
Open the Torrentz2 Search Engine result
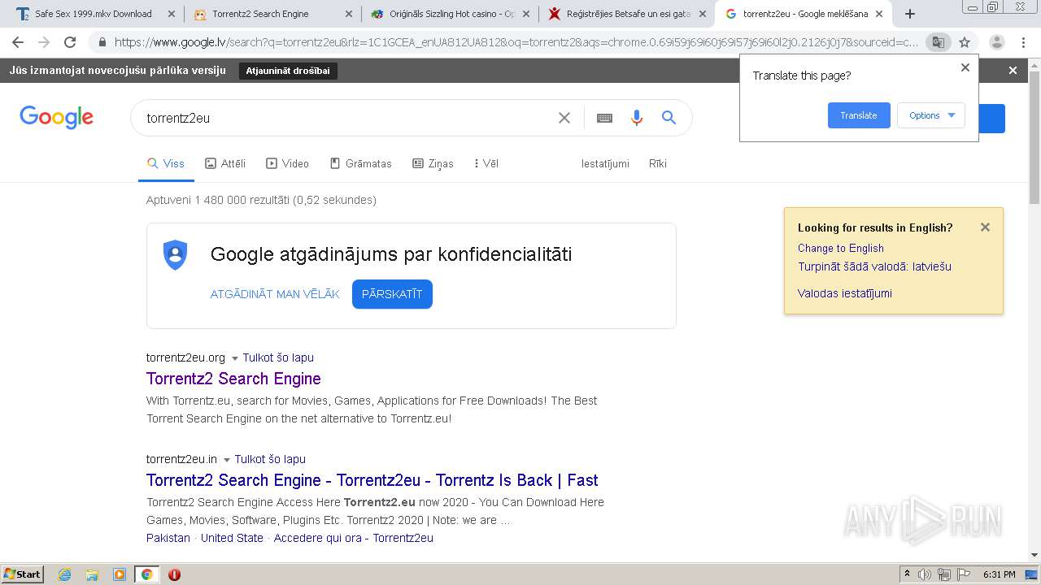tap(233, 379)
